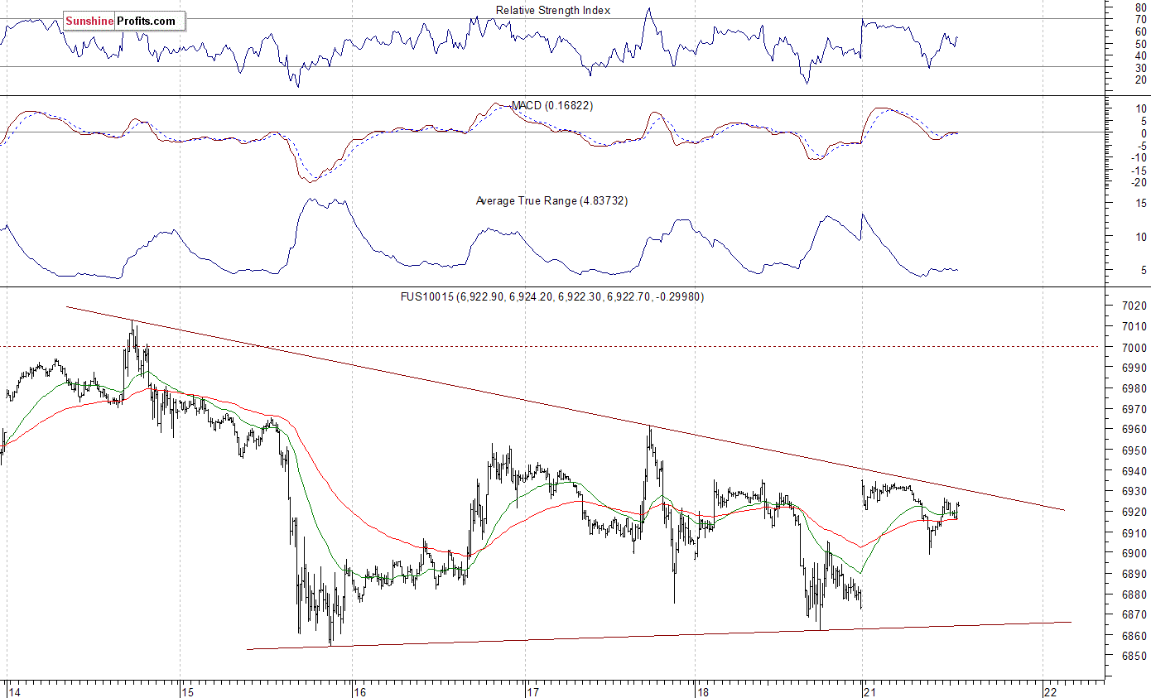The height and width of the screenshot is (698, 1151).
Task: Click the ATR 15 axis label
Action: coord(1140,204)
